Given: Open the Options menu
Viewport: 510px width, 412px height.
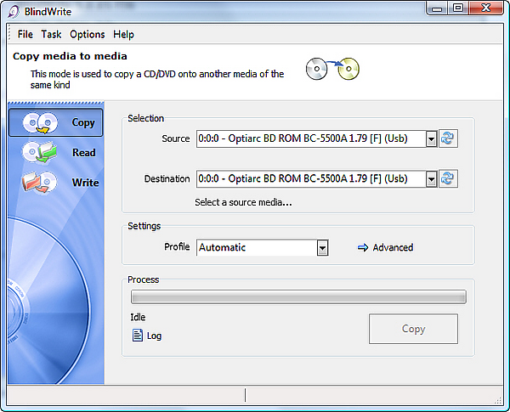Looking at the screenshot, I should click(88, 34).
